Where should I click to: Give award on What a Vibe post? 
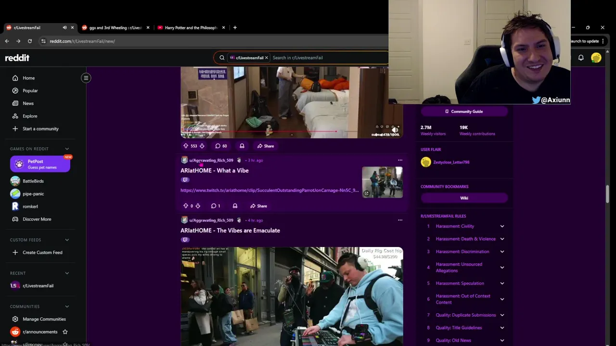click(x=235, y=206)
